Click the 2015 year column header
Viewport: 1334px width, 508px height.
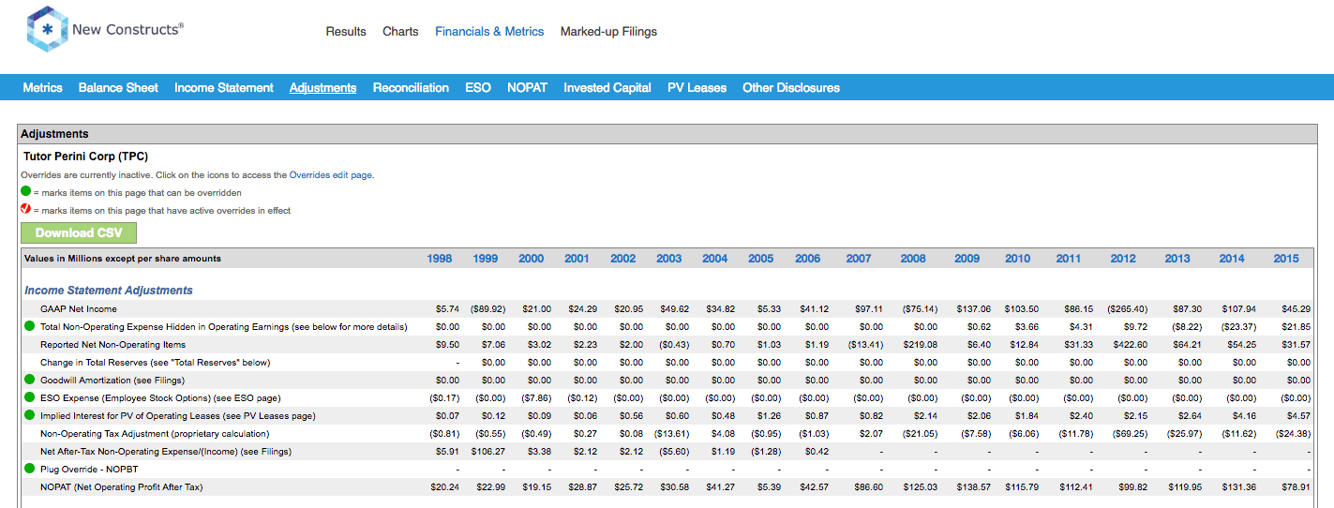click(1286, 259)
